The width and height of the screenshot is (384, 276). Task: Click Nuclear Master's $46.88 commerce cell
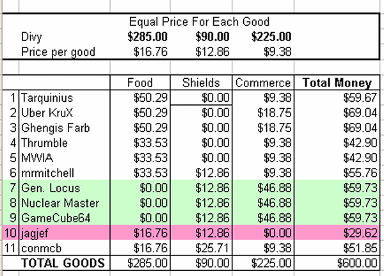coord(263,203)
